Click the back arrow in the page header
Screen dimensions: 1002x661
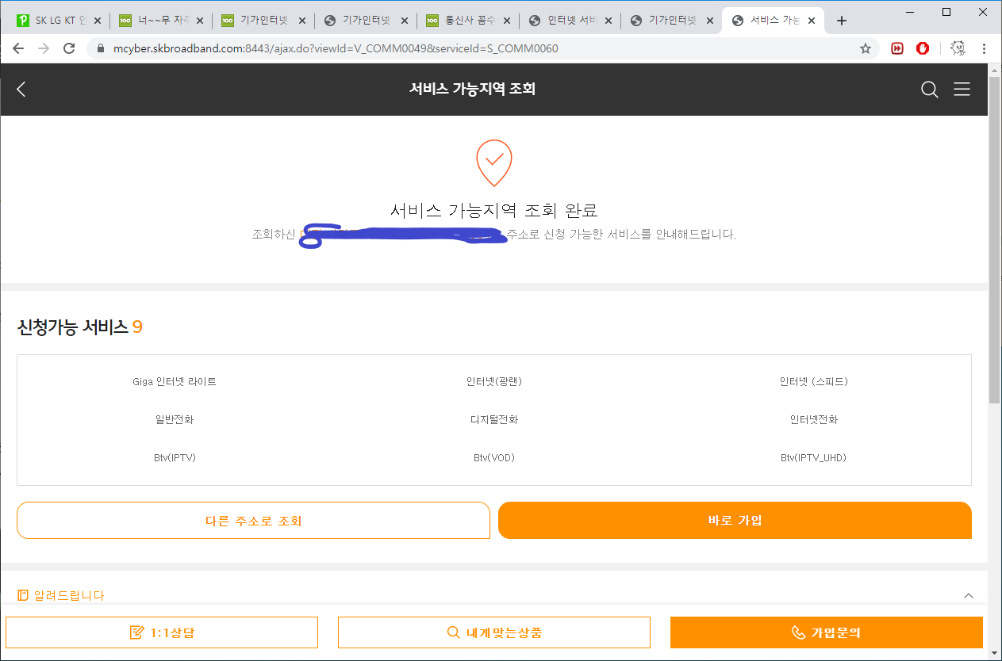point(21,90)
